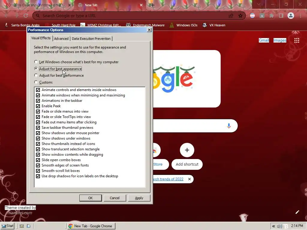
Task: Toggle Smooth edges of screen fonts
Action: click(38, 165)
